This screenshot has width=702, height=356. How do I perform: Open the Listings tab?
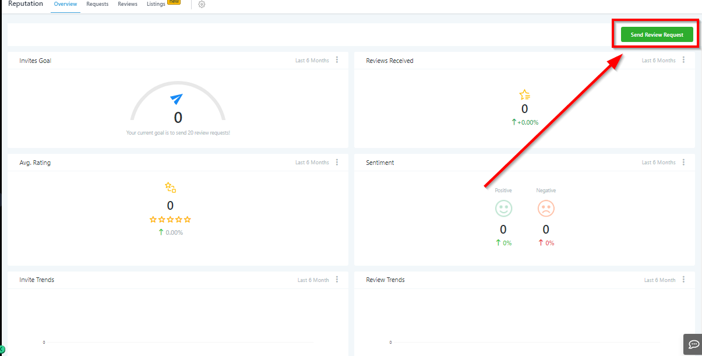[156, 4]
